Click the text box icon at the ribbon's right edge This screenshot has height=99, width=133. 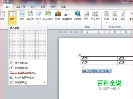(x=131, y=13)
